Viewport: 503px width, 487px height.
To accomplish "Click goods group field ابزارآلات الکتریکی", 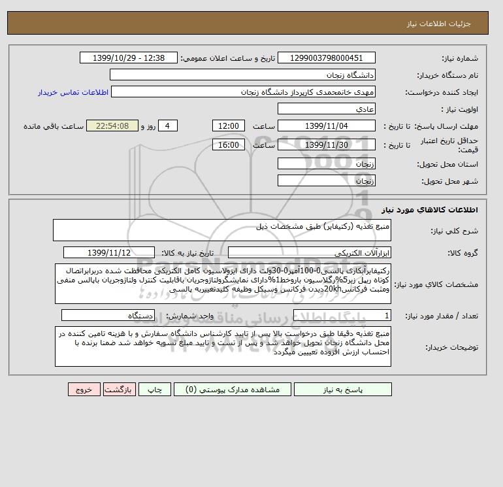I will [x=309, y=252].
